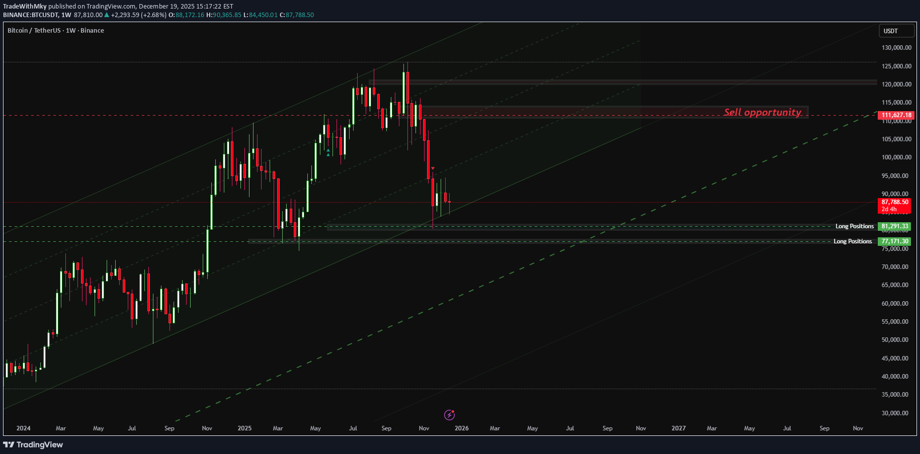Click the TradingView logo in the bottom corner

click(x=33, y=444)
